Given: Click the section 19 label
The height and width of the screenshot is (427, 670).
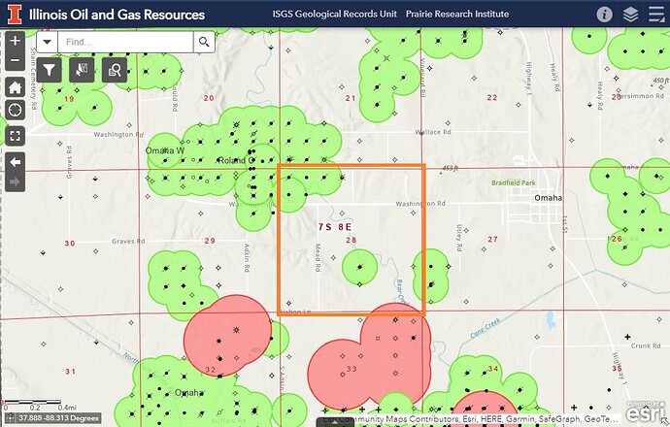Looking at the screenshot, I should [x=69, y=99].
